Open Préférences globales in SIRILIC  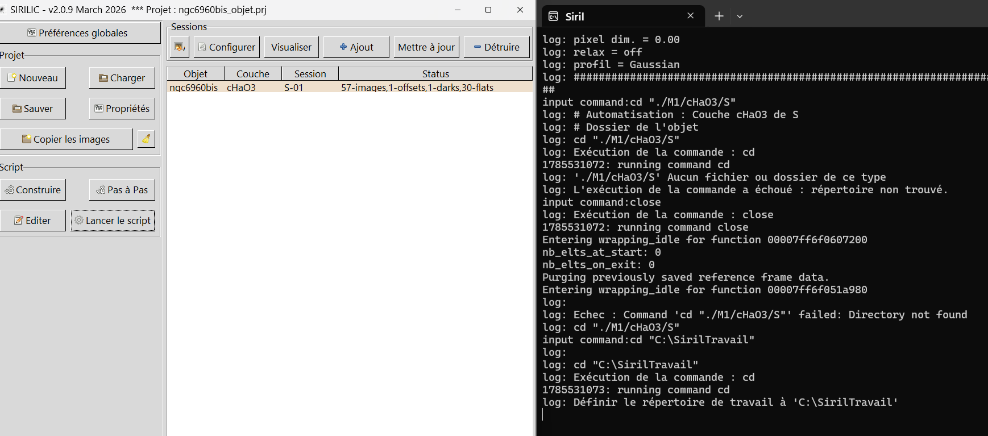click(x=80, y=33)
